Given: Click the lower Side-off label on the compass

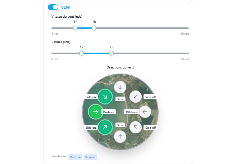Looking at the screenshot, I should click(x=150, y=128).
